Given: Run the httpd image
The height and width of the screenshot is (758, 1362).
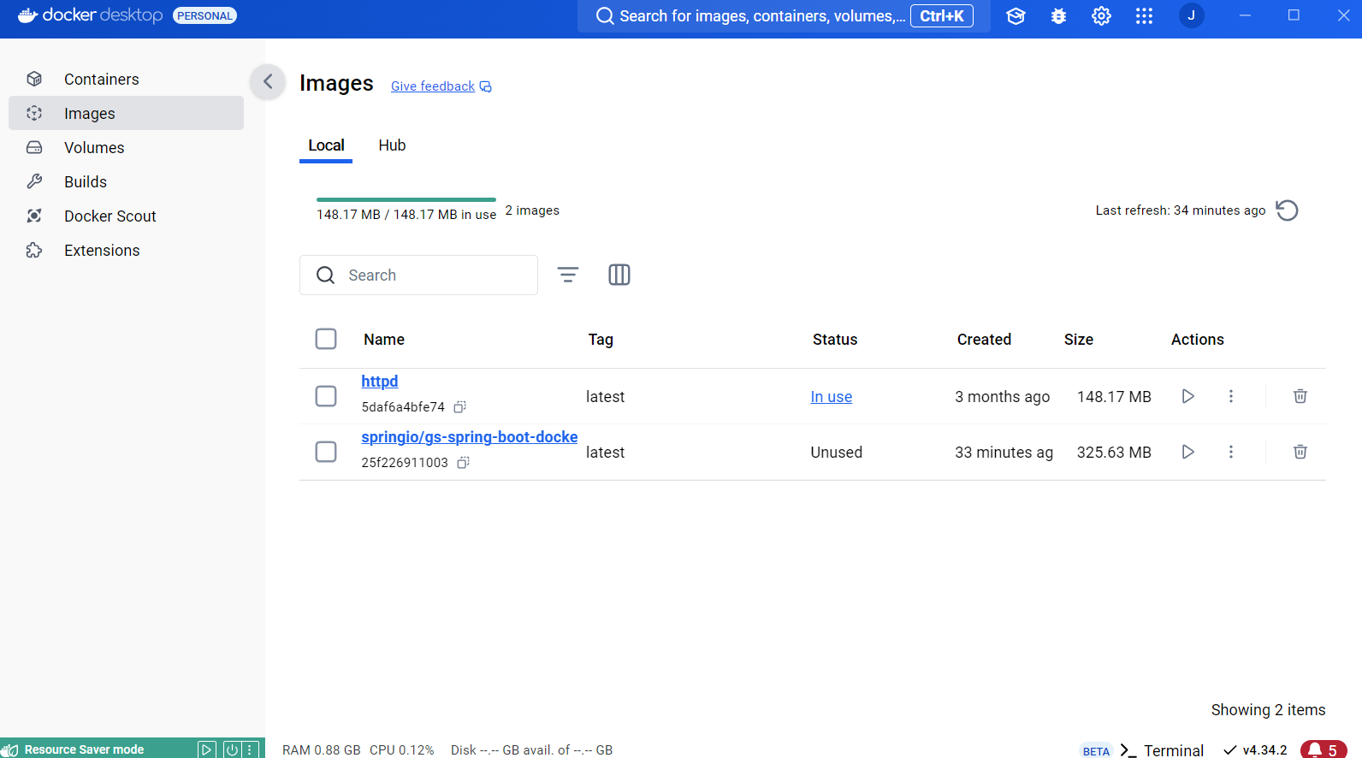Looking at the screenshot, I should pyautogui.click(x=1187, y=396).
